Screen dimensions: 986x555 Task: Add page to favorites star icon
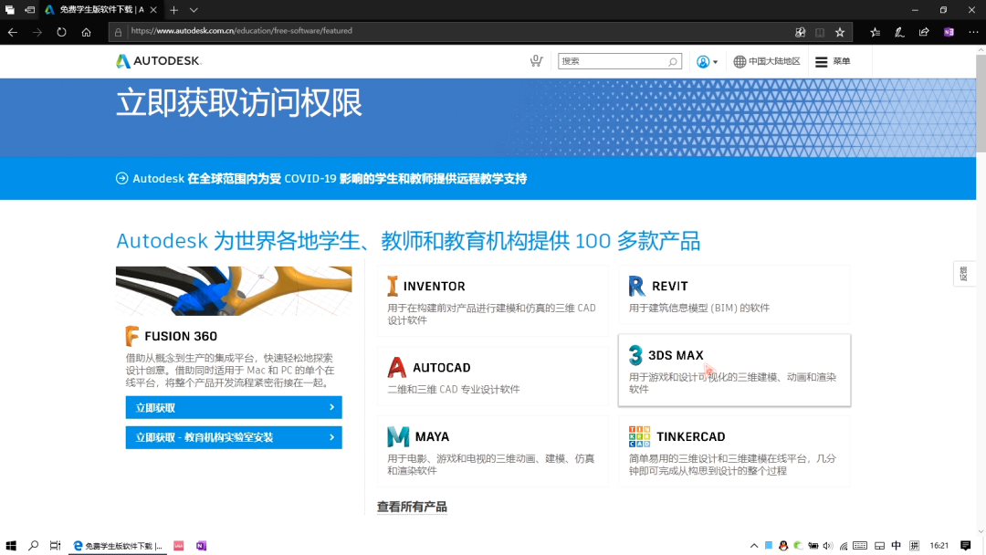point(840,32)
